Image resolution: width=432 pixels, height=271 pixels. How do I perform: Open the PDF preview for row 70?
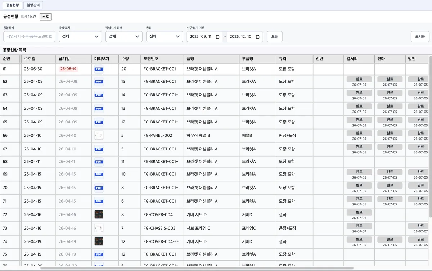point(99,188)
